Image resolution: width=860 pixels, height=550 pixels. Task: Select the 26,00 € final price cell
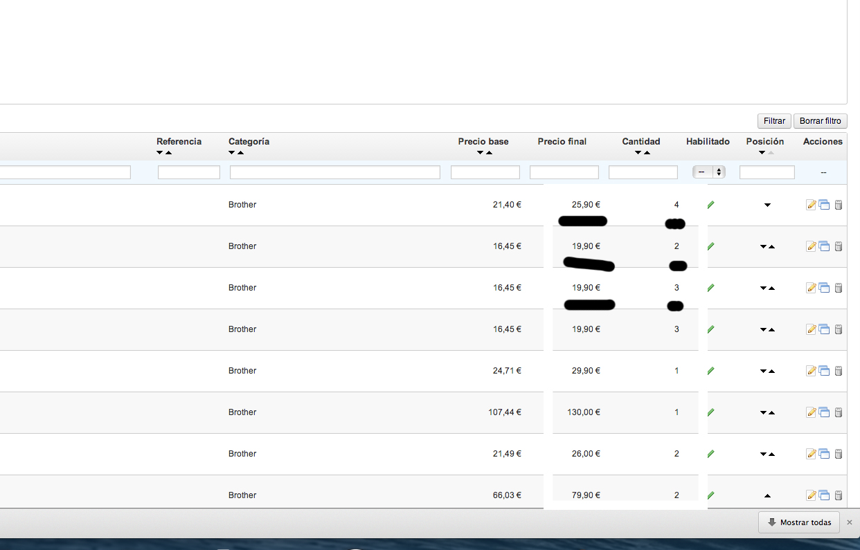586,454
